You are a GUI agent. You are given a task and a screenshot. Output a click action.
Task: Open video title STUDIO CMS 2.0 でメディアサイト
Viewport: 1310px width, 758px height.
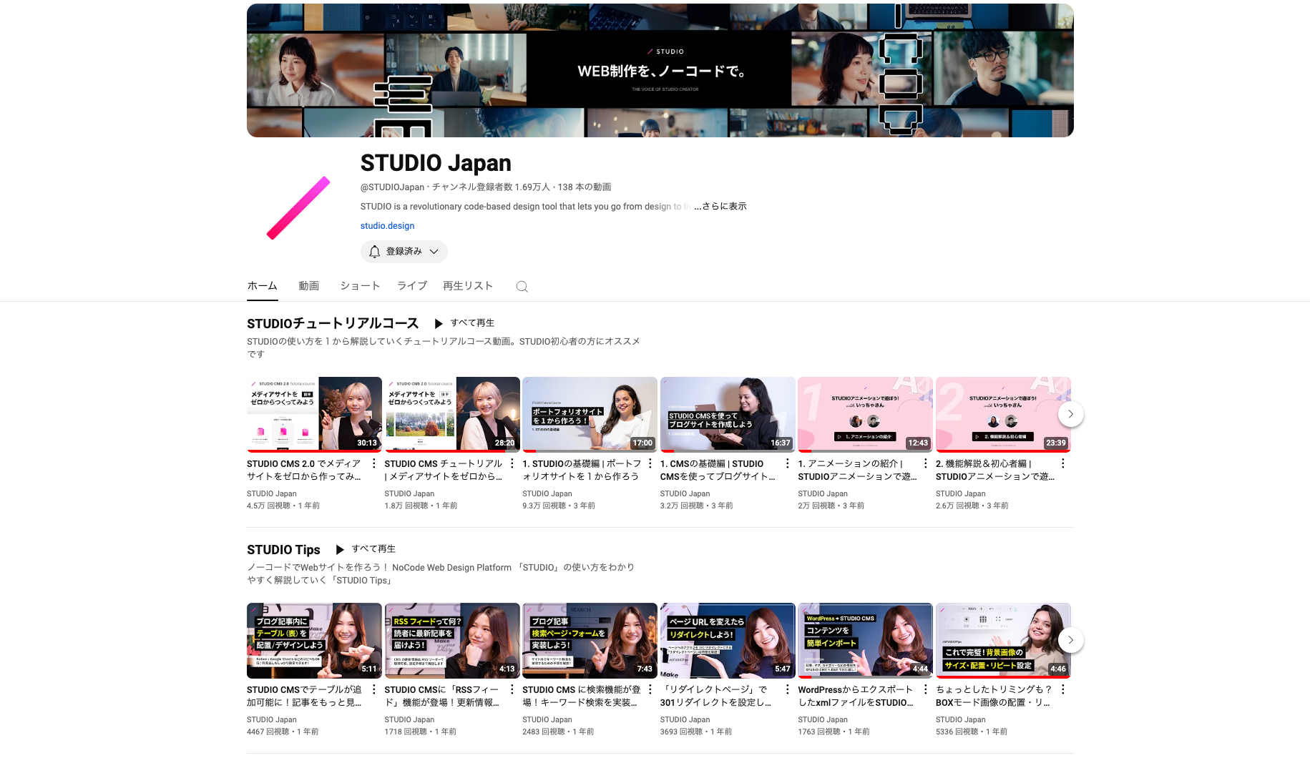click(x=304, y=470)
